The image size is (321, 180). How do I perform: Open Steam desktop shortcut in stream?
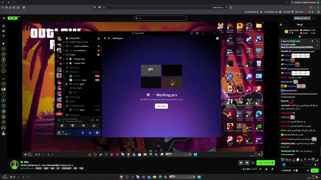coord(249,39)
